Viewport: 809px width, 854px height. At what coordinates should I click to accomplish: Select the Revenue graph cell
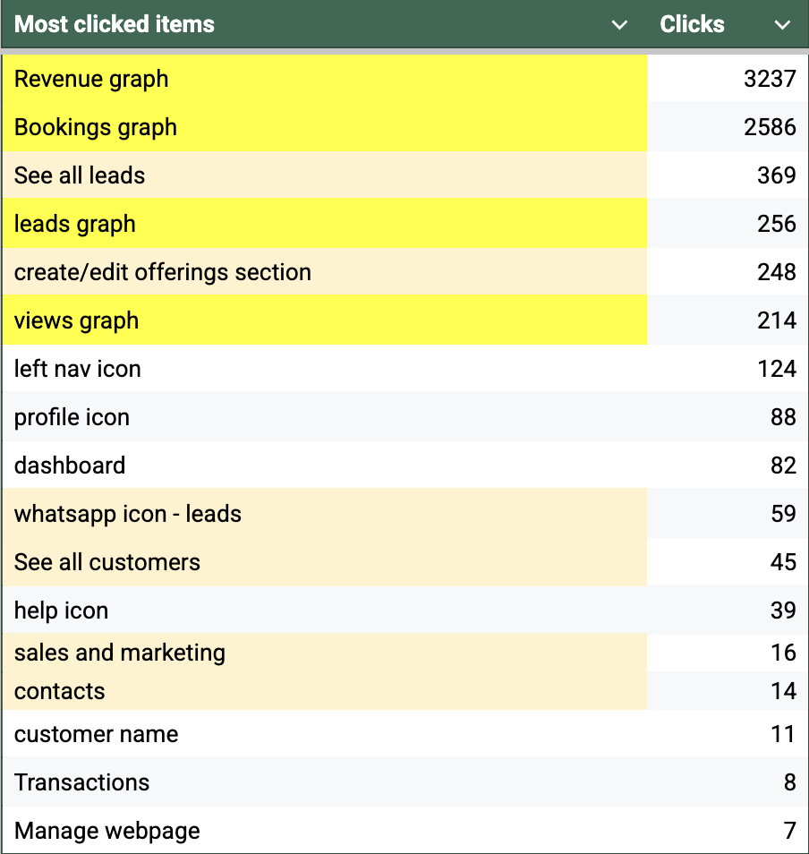pyautogui.click(x=91, y=79)
